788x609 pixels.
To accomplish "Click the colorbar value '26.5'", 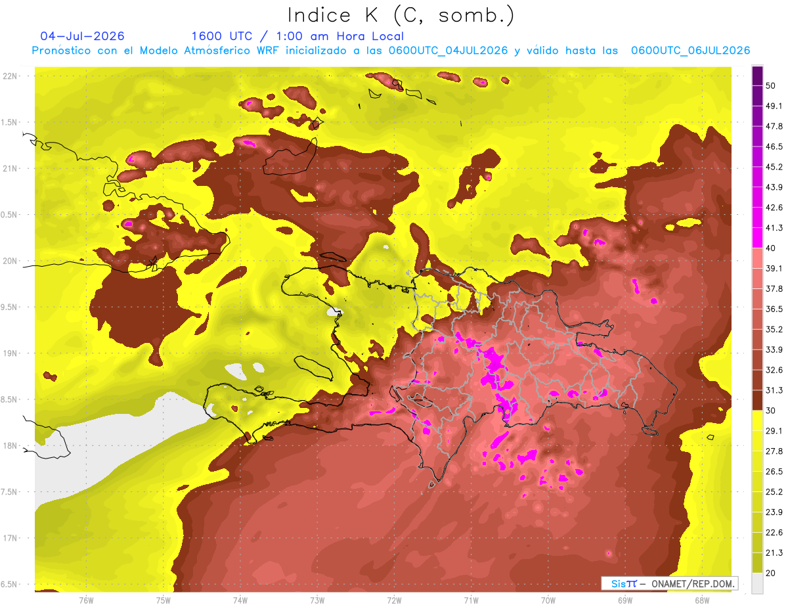I will tap(774, 471).
